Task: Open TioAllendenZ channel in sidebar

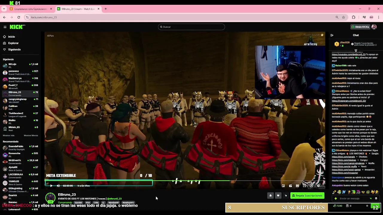Action: click(x=20, y=115)
